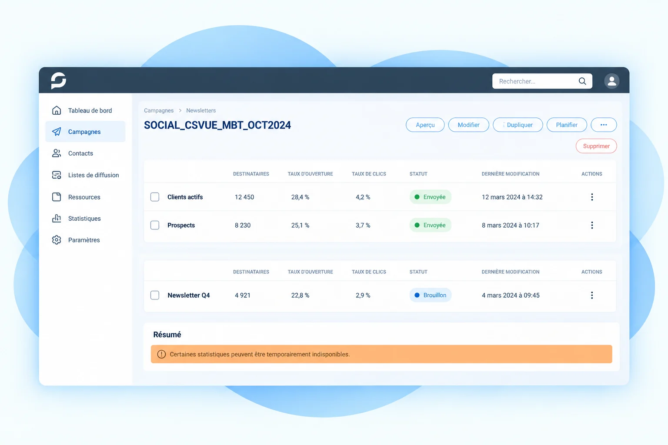Open the user profile avatar
Screen dimensions: 668x445
pos(611,81)
